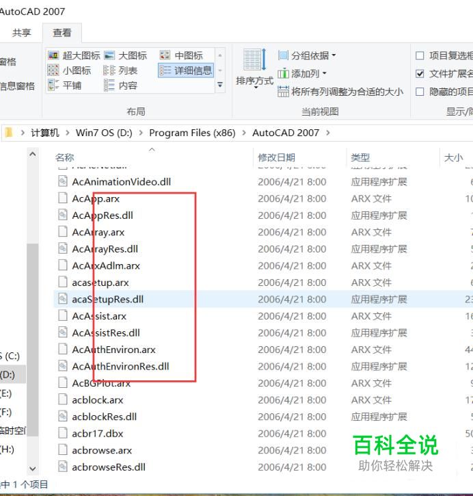Screen dimensions: 473x496
Task: Select the E: drive in navigation pane
Action: coord(5,393)
